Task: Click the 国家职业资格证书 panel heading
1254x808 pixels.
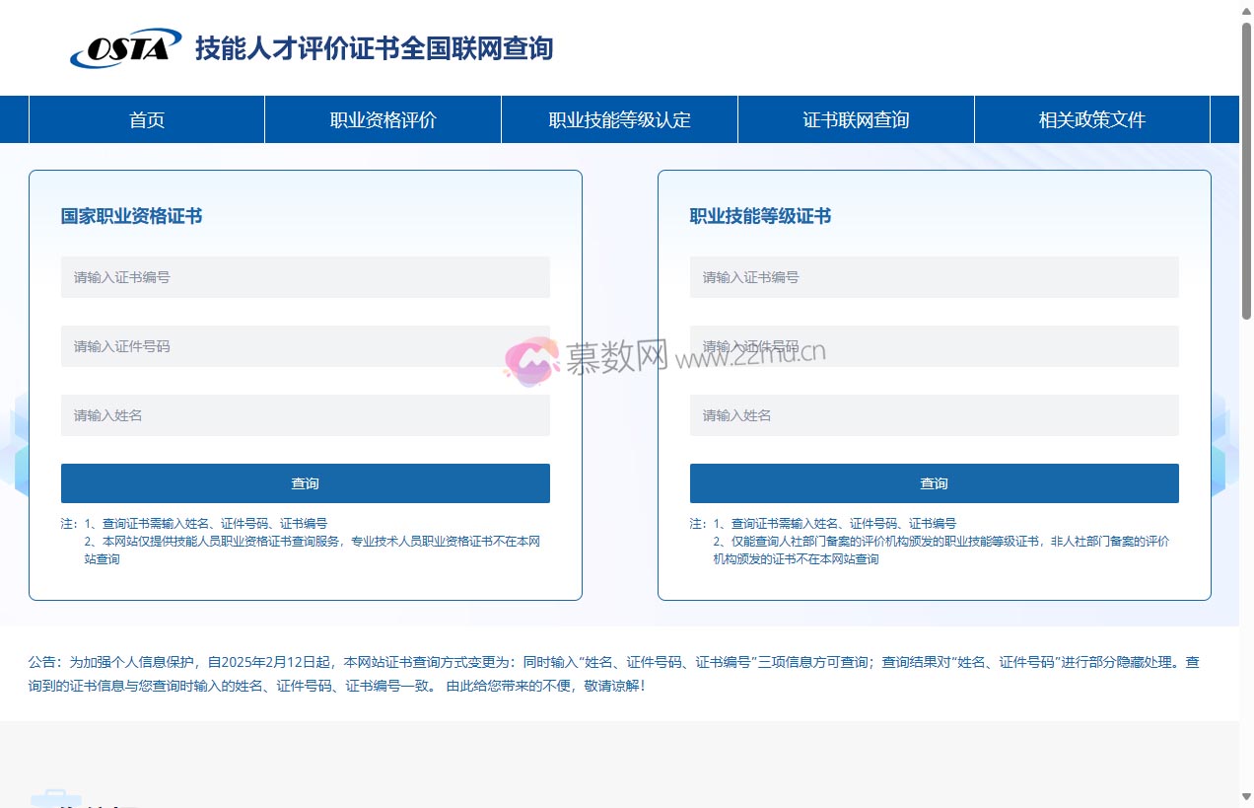Action: [x=130, y=216]
